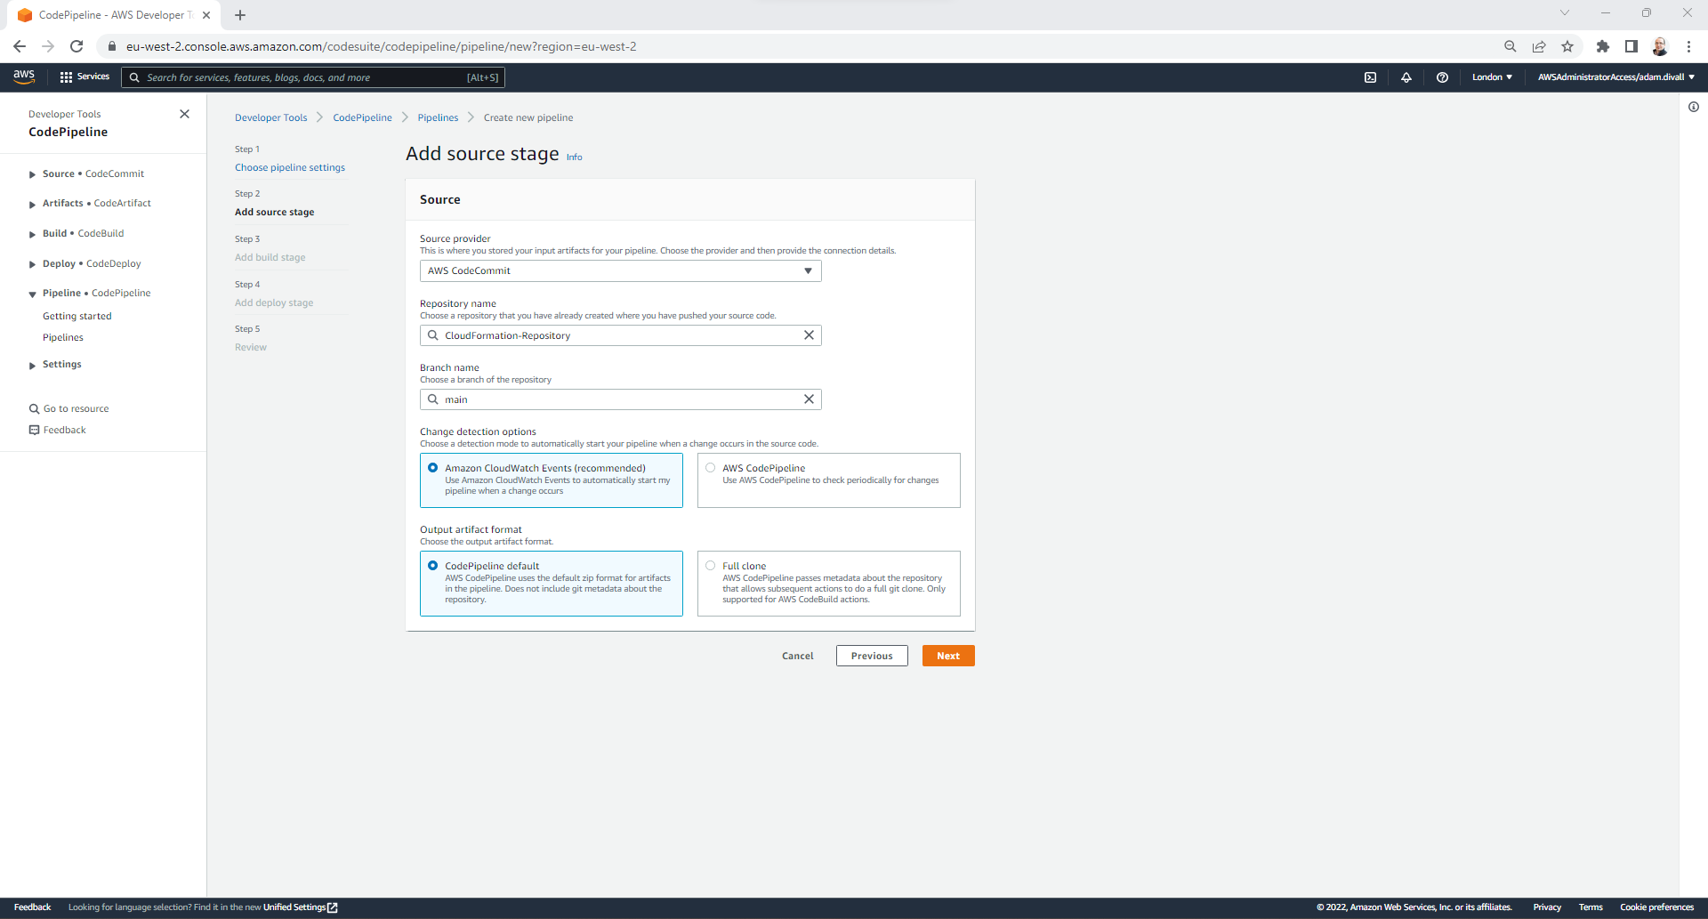Reload the browser page
The width and height of the screenshot is (1708, 919).
[x=77, y=46]
